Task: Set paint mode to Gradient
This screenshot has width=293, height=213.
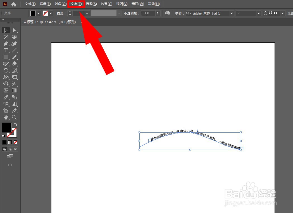Action: point(10,142)
